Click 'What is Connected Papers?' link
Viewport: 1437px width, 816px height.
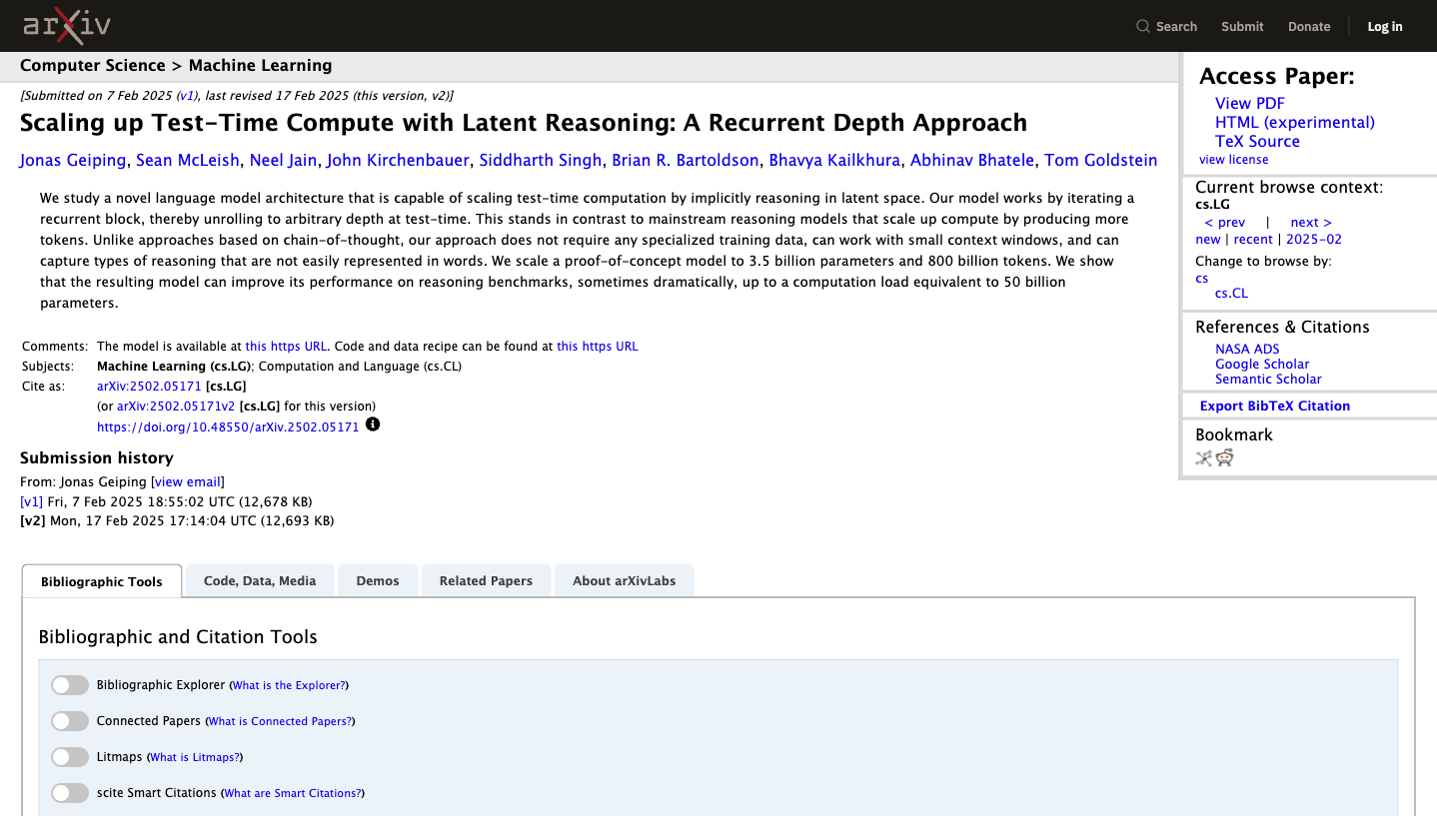[x=280, y=721]
